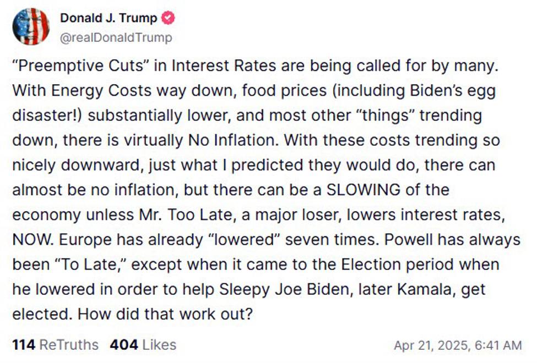This screenshot has width=537, height=363.
Task: Click the word "Kamala" in the post
Action: click(425, 289)
